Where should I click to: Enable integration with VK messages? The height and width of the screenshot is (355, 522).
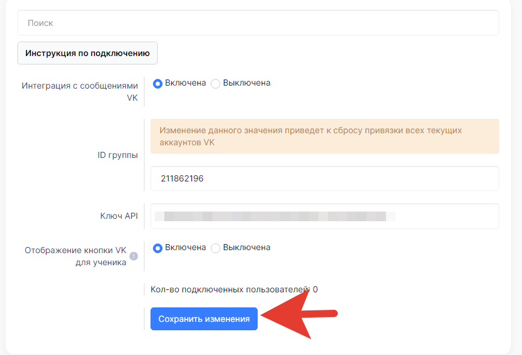(x=158, y=83)
